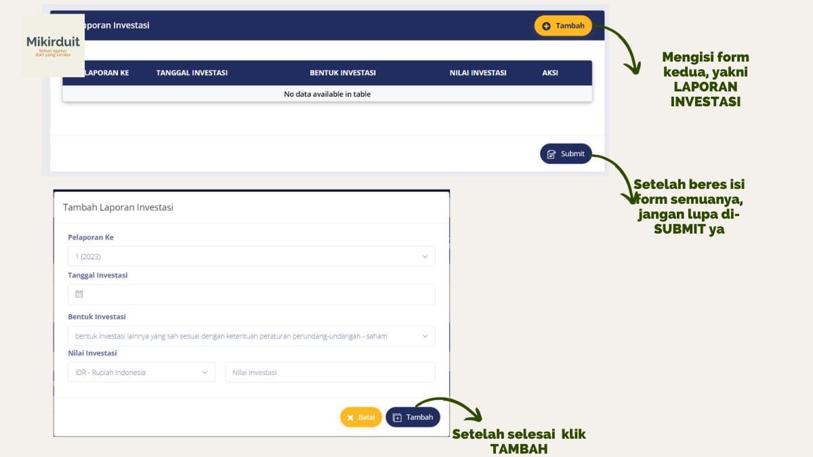Click the Batal button in the modal

coord(360,417)
